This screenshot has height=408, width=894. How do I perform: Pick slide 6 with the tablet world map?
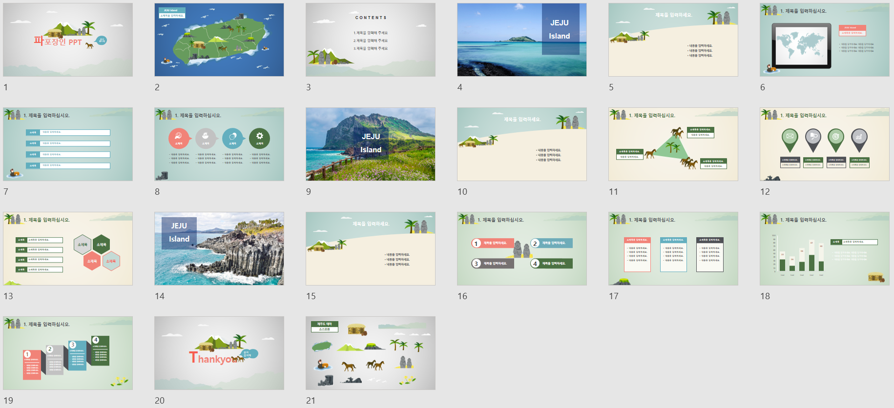click(x=825, y=40)
